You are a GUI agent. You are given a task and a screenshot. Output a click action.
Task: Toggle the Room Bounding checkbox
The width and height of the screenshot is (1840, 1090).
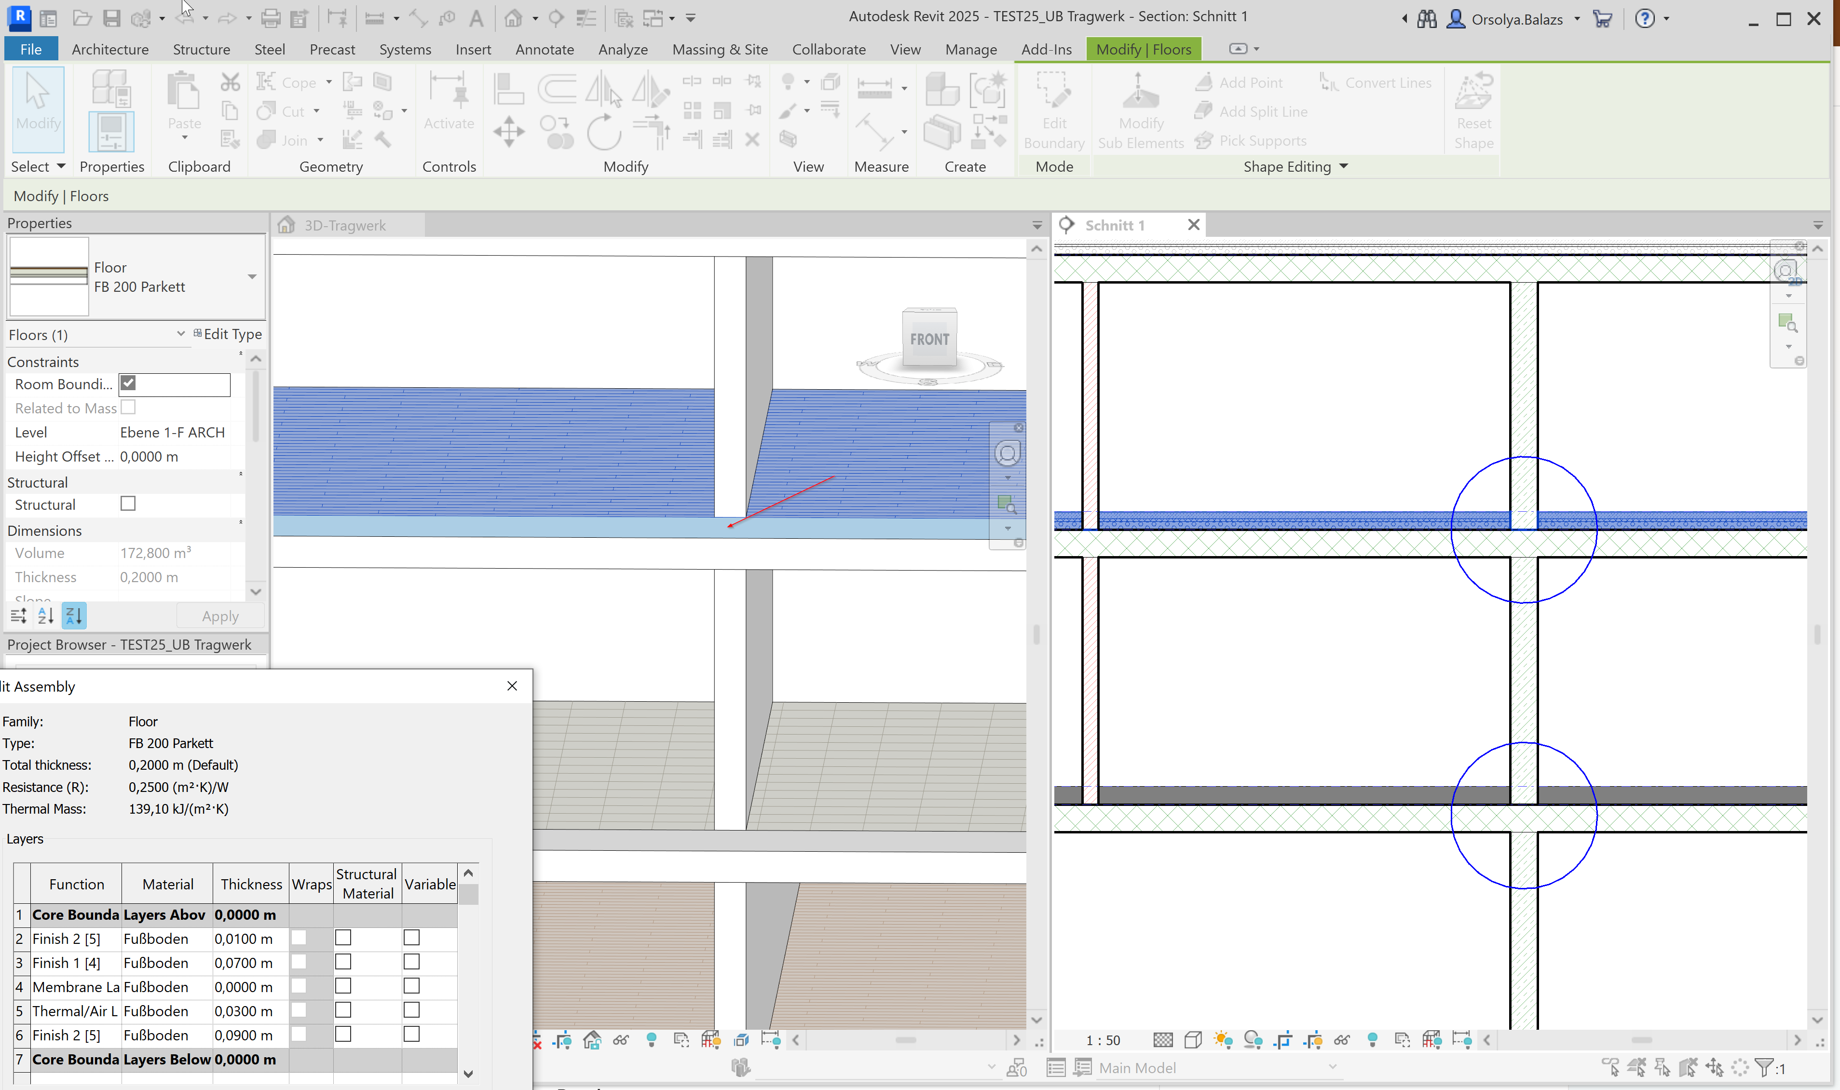click(x=129, y=383)
